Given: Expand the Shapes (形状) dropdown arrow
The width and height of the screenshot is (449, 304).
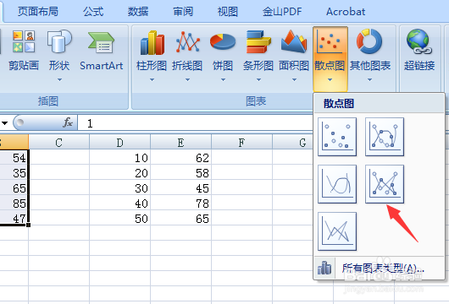Looking at the screenshot, I should [59, 80].
